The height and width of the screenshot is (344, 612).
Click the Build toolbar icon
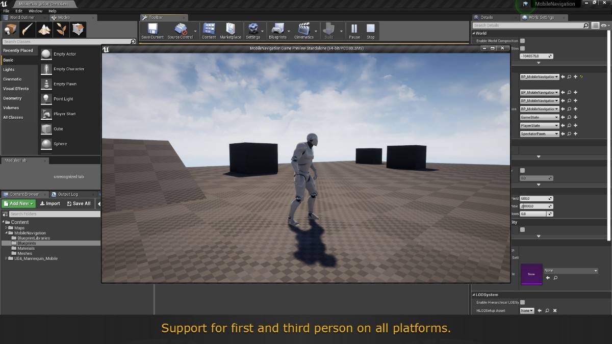(329, 29)
